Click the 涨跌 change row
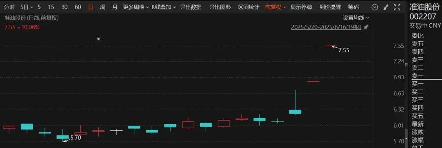The width and height of the screenshot is (442, 148). tap(418, 132)
